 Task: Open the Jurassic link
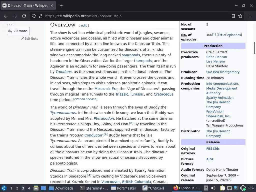pyautogui.click(x=137, y=94)
